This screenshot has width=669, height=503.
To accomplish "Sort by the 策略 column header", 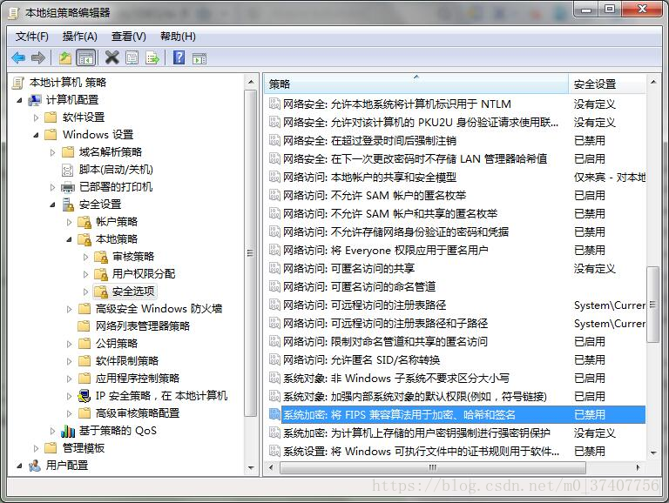I will tap(416, 84).
